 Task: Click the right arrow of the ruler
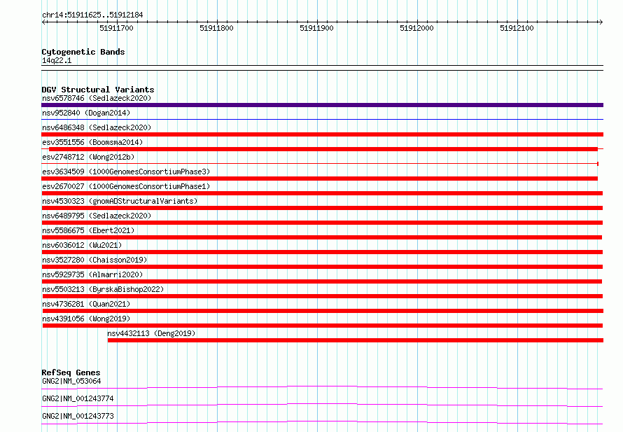click(x=601, y=22)
